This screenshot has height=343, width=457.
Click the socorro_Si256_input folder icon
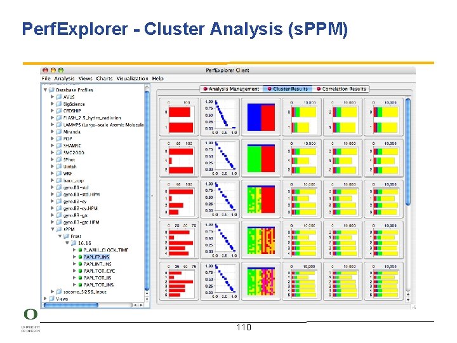click(59, 292)
